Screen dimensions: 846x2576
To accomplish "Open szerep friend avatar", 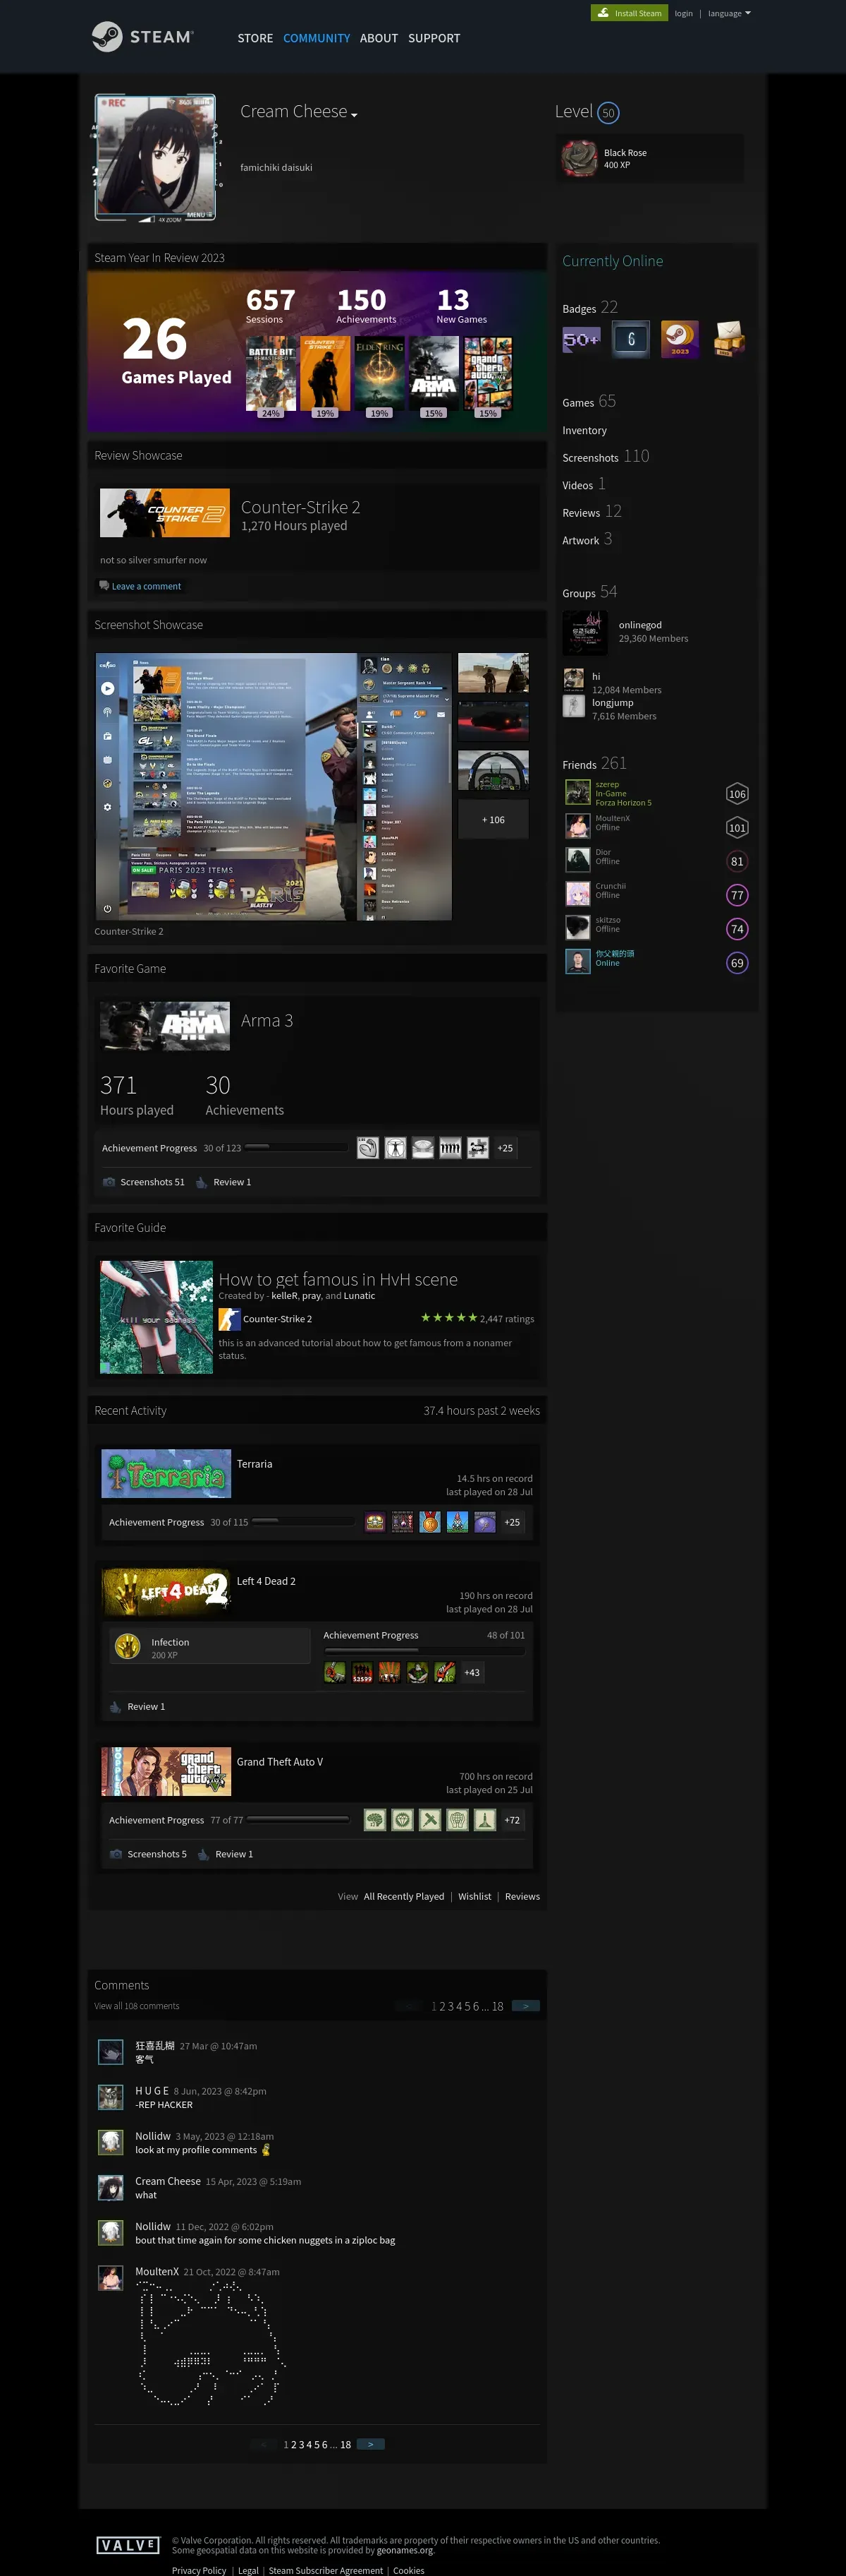I will (577, 793).
